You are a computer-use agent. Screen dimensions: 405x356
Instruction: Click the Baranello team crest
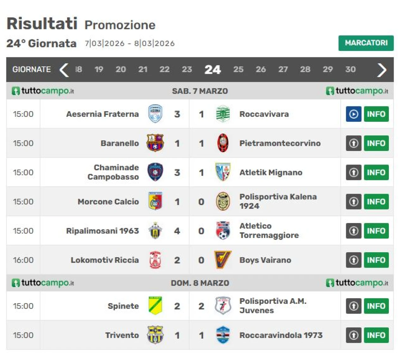point(155,143)
